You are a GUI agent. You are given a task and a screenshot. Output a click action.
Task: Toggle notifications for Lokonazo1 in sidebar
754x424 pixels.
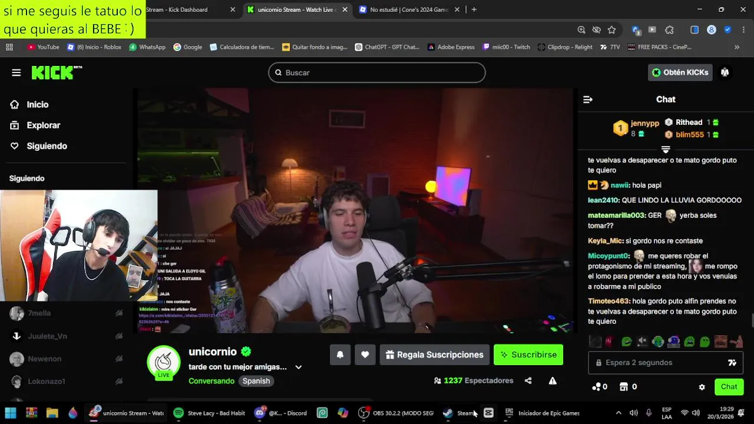(x=119, y=382)
